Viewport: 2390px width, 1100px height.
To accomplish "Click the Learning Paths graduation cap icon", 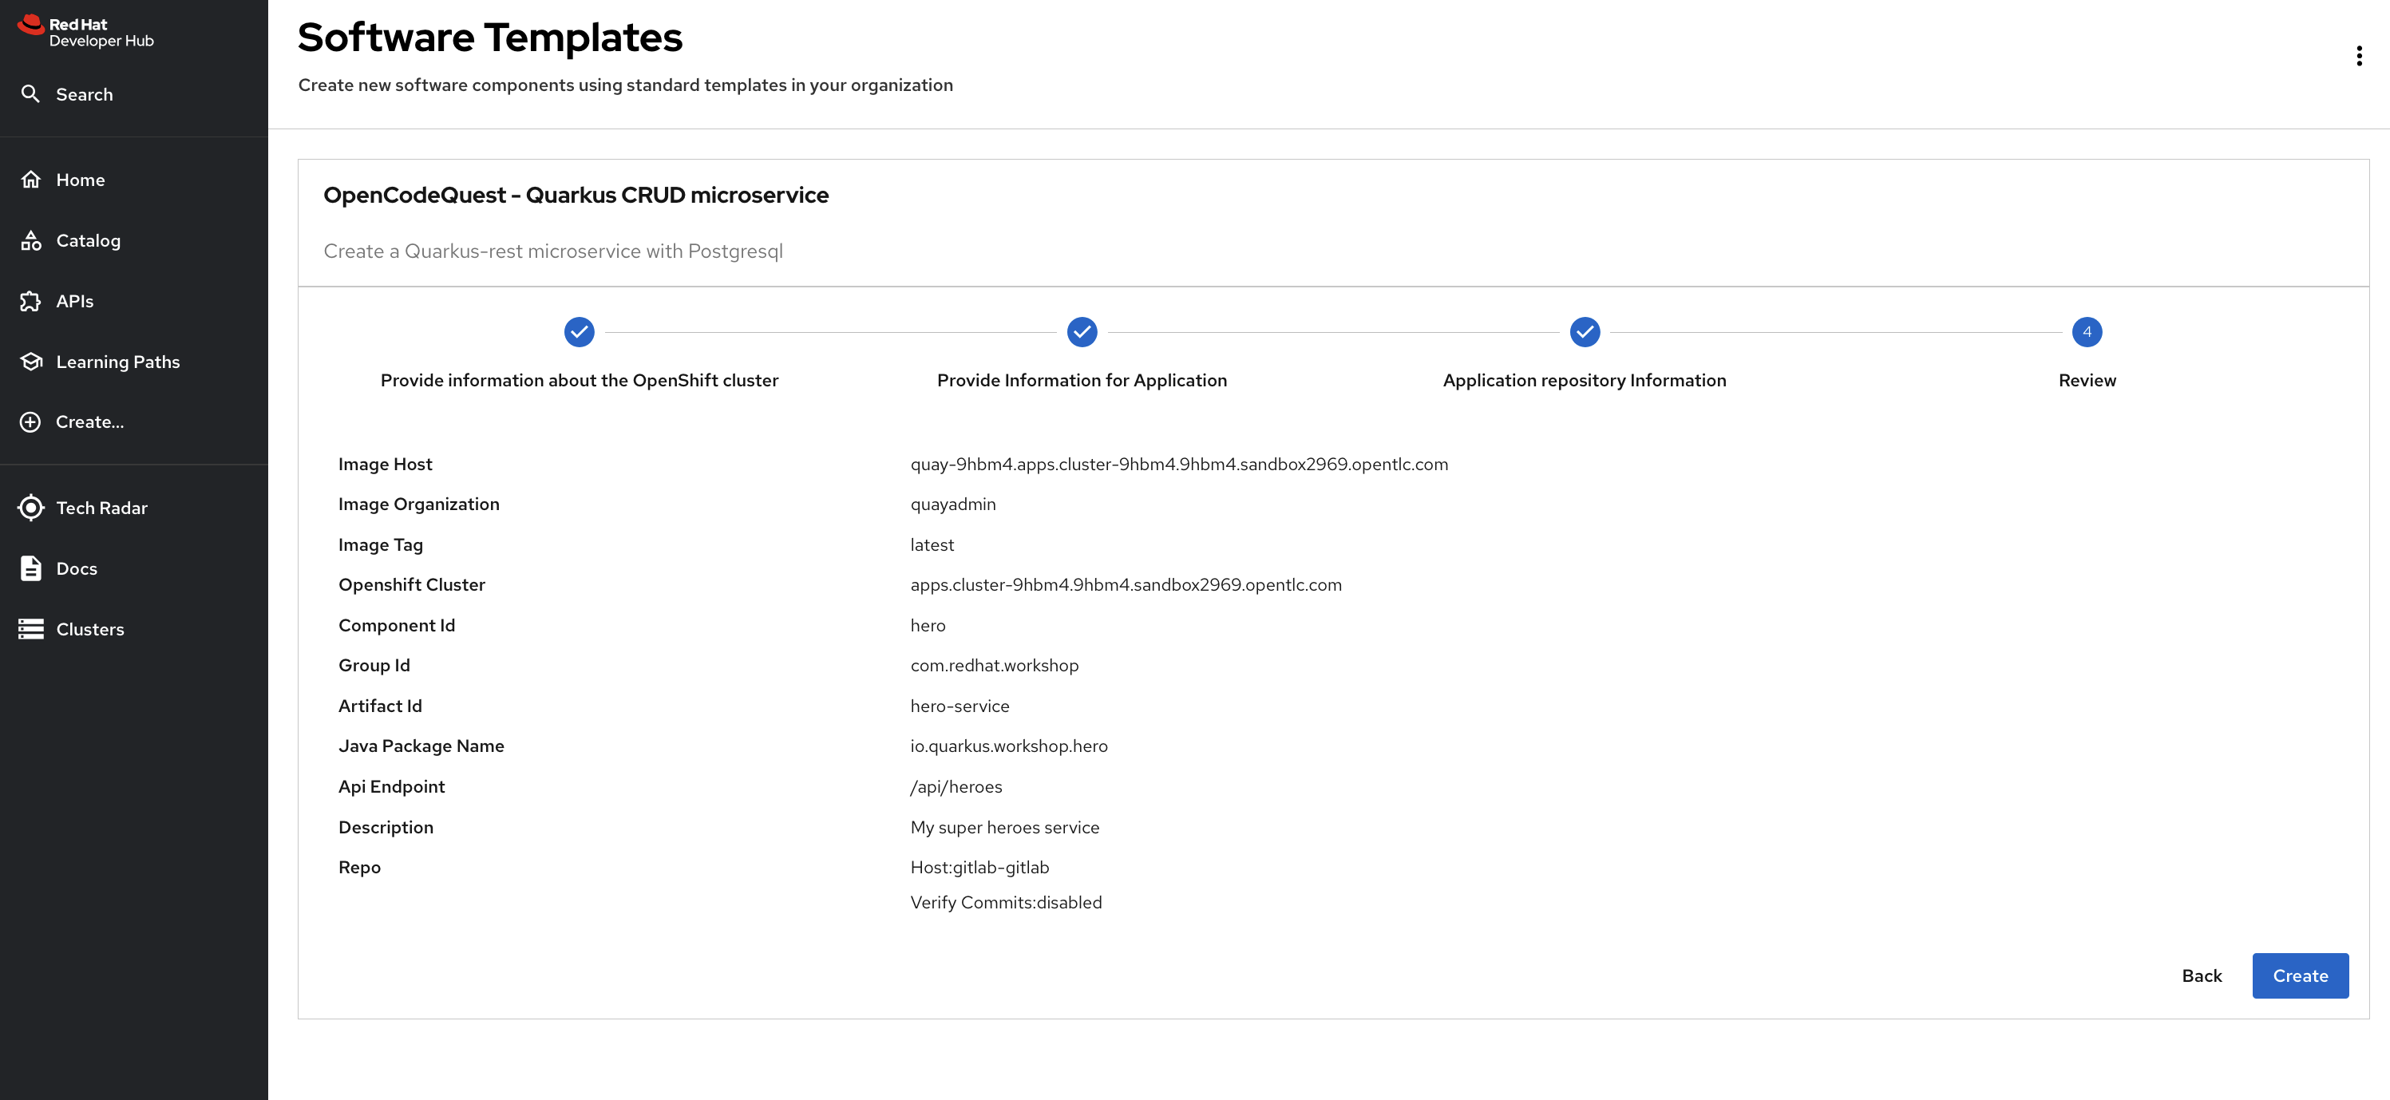I will coord(30,362).
